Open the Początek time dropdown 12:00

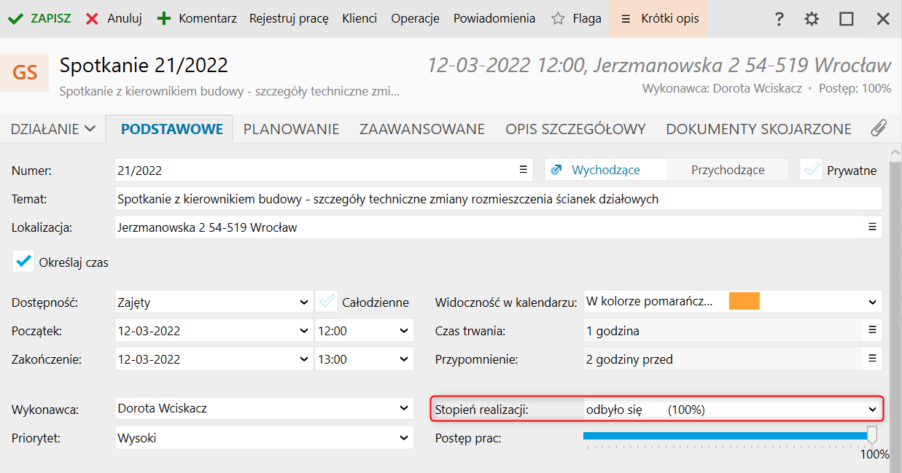pos(364,330)
